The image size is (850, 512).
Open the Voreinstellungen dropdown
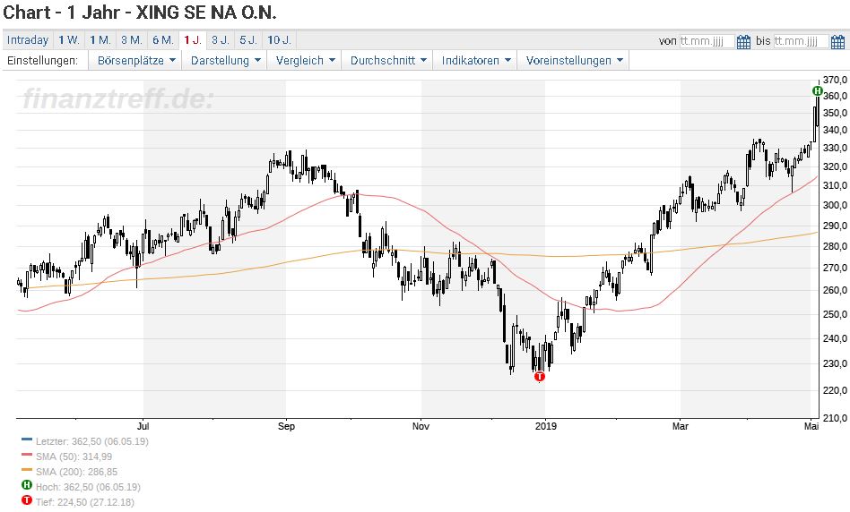573,61
